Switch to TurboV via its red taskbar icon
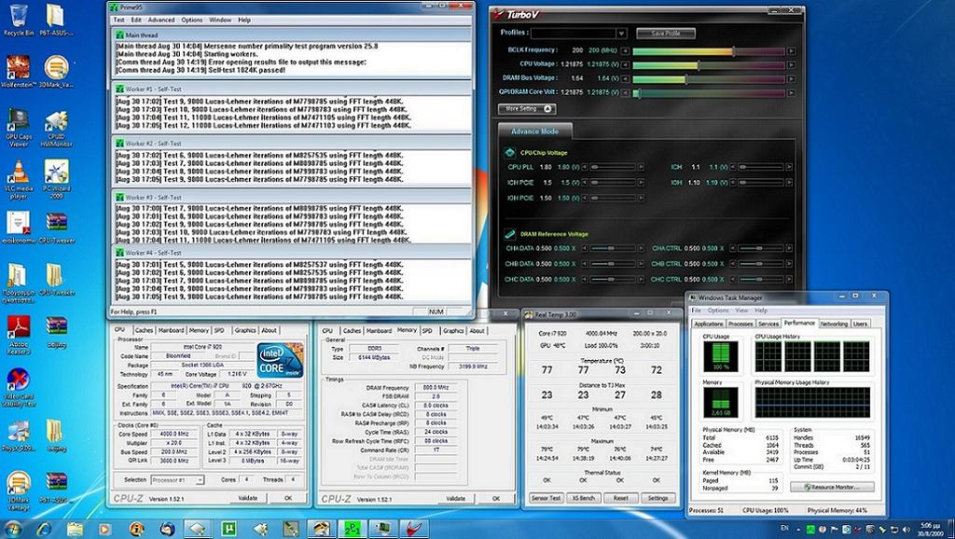The image size is (955, 539). pos(413,528)
